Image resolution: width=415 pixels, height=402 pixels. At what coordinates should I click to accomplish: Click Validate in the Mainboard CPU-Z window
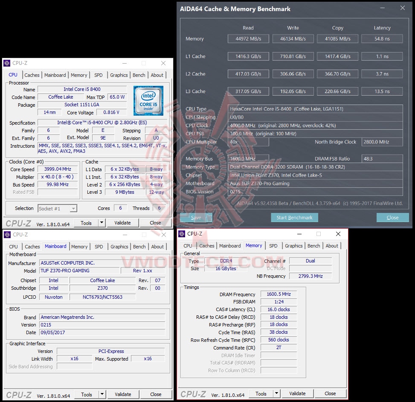(123, 395)
